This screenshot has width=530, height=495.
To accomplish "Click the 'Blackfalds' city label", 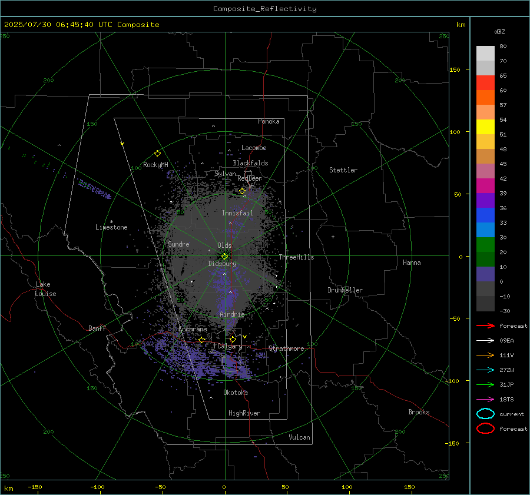I will [x=250, y=163].
